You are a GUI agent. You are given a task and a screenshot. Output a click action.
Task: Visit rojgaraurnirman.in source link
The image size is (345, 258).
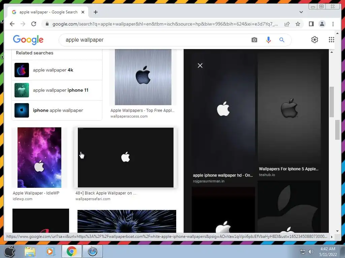pos(209,181)
